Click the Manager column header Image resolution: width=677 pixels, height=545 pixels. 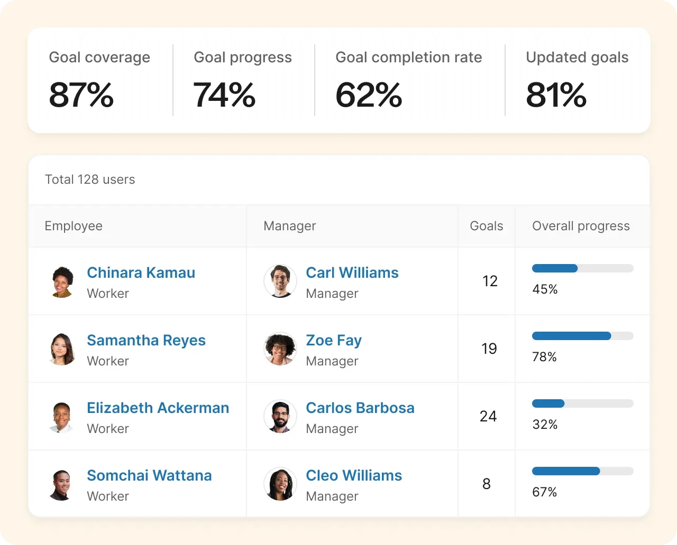290,226
